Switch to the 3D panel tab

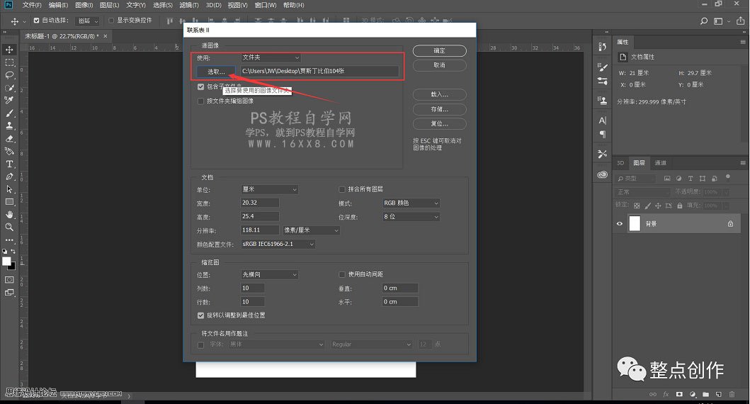pyautogui.click(x=620, y=163)
